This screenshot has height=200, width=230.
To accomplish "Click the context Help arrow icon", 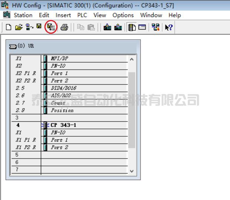I will pos(169,27).
